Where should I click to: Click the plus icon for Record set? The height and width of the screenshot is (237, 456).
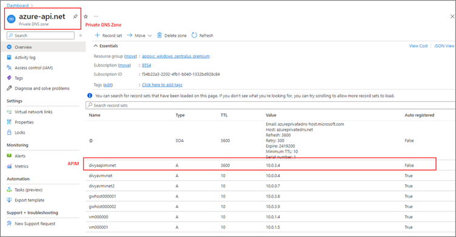97,35
